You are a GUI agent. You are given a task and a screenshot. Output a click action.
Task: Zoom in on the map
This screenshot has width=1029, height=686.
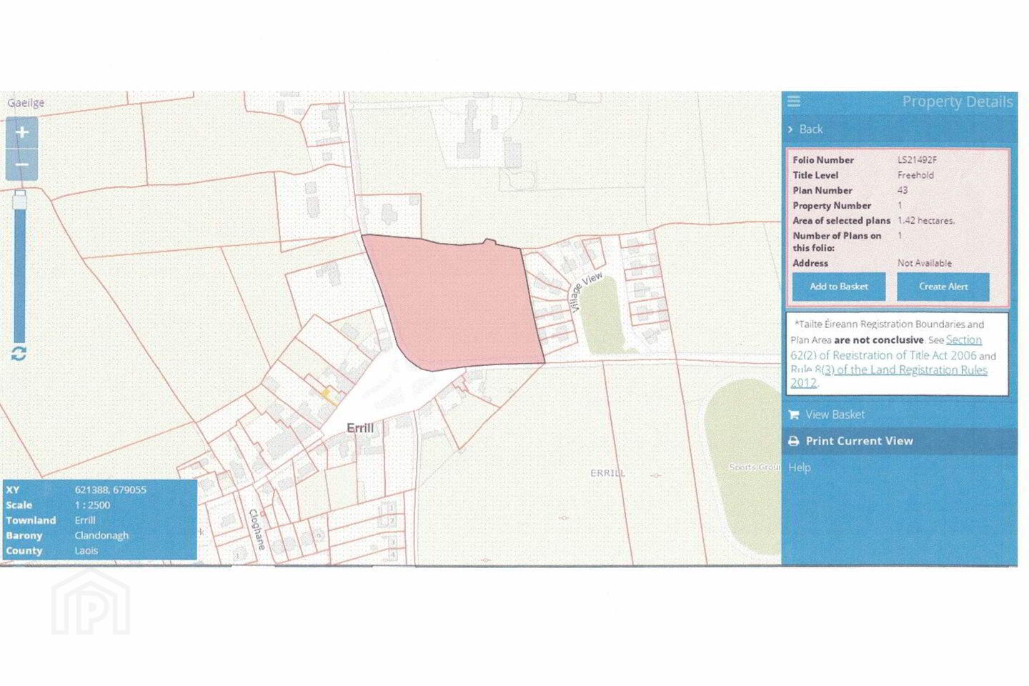(21, 133)
